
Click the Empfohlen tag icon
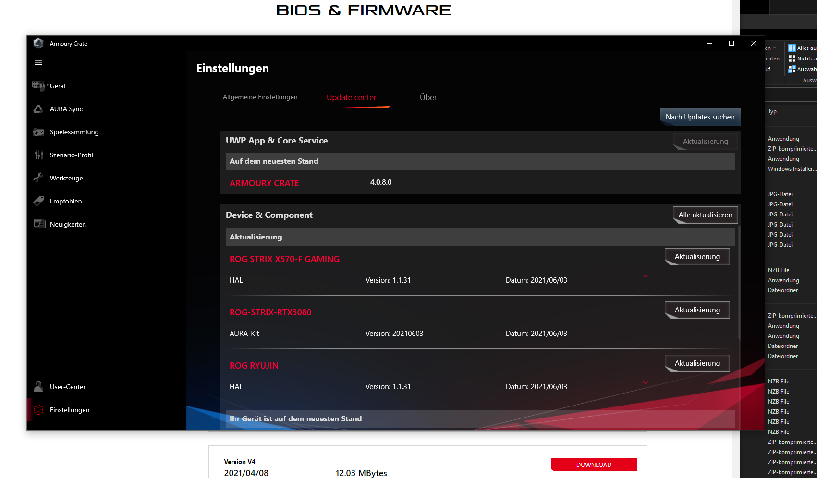[38, 201]
